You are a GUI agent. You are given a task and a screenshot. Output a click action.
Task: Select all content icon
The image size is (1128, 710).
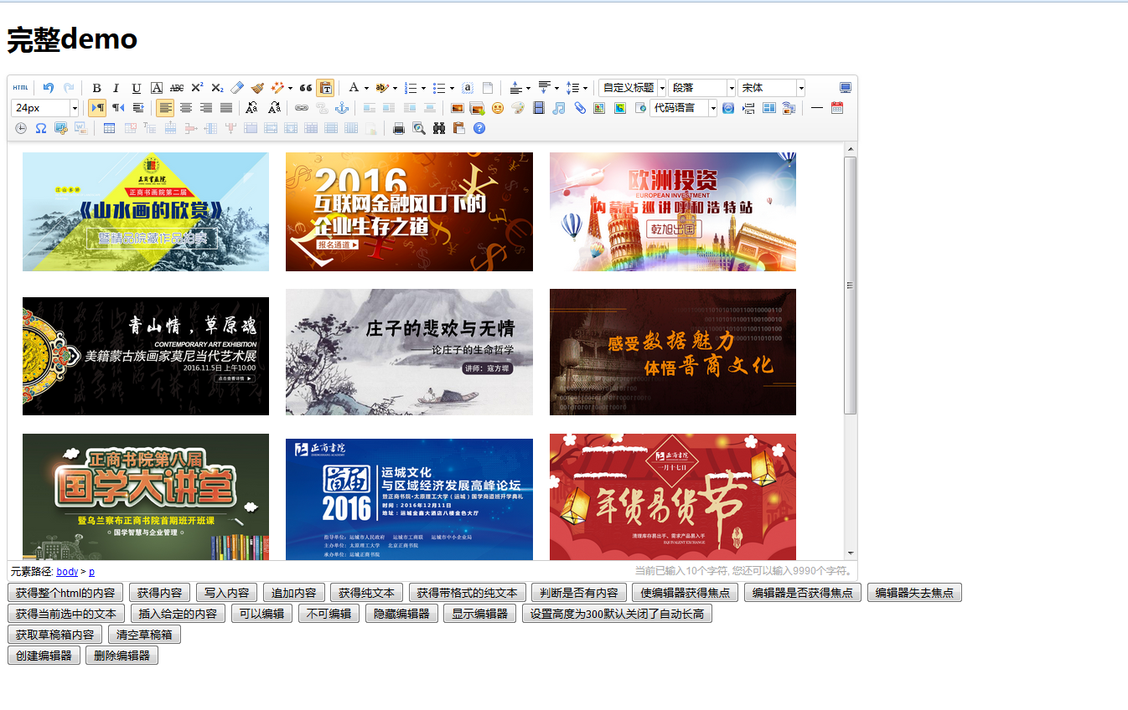click(468, 88)
